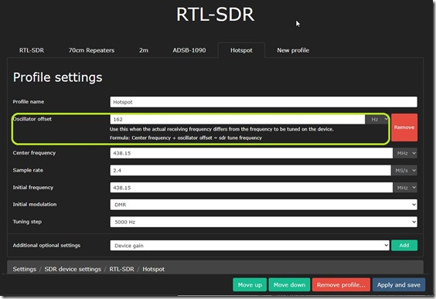This screenshot has height=299, width=436.
Task: Open the RTL-SDR breadcrumb link
Action: coord(121,269)
